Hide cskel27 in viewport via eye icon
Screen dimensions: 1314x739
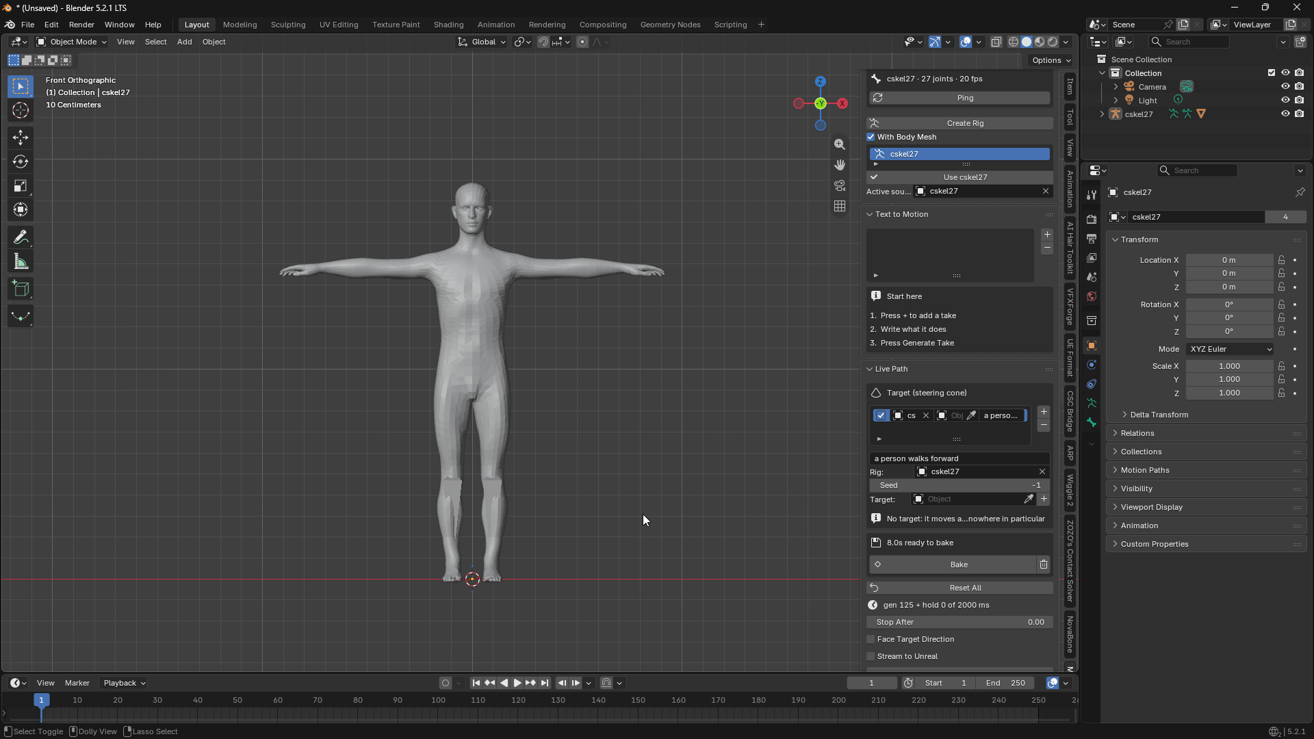[x=1285, y=114]
